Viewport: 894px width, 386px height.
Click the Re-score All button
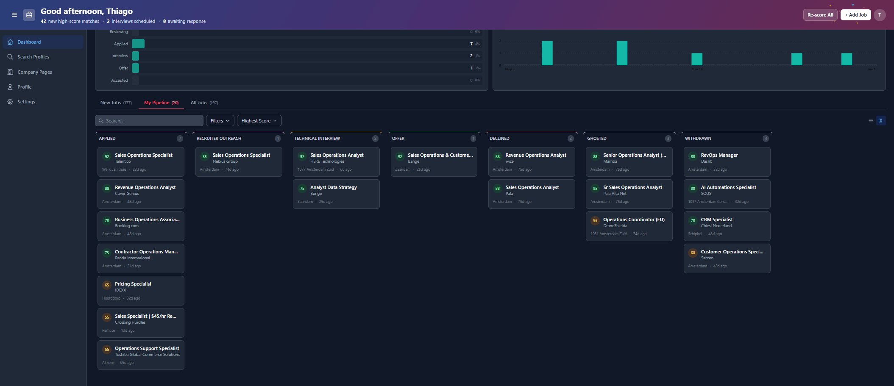[820, 15]
